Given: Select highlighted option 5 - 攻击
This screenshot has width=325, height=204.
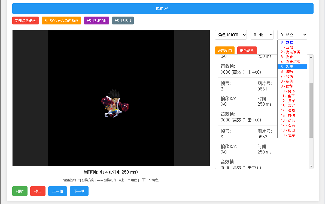Looking at the screenshot, I should (x=292, y=67).
